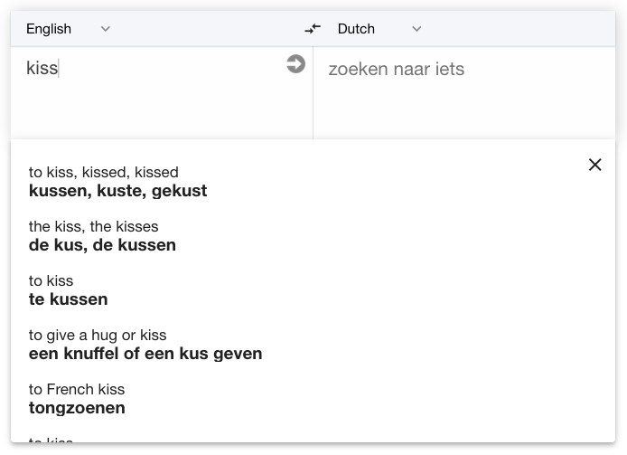Select the tongzoenen suggestion
627x455 pixels.
(x=77, y=408)
